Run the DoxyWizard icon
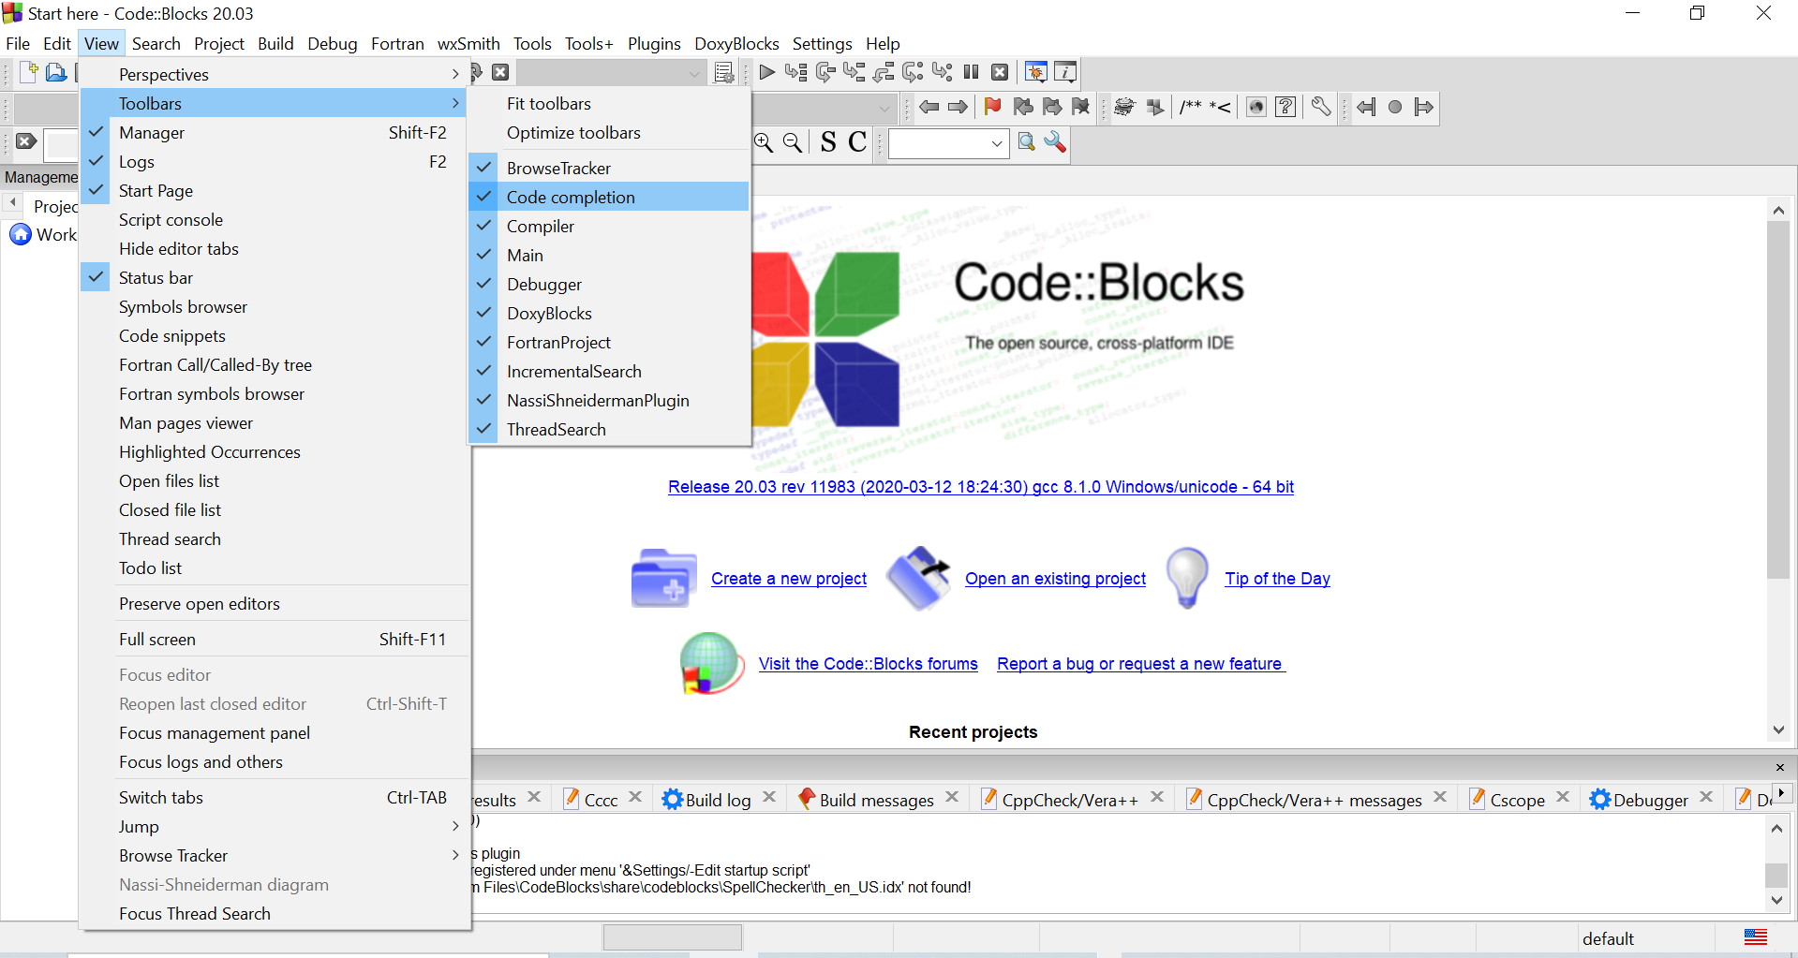The width and height of the screenshot is (1798, 958). 1124,107
